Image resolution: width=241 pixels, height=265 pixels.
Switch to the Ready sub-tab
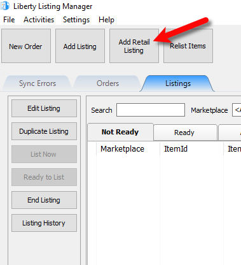(x=185, y=132)
